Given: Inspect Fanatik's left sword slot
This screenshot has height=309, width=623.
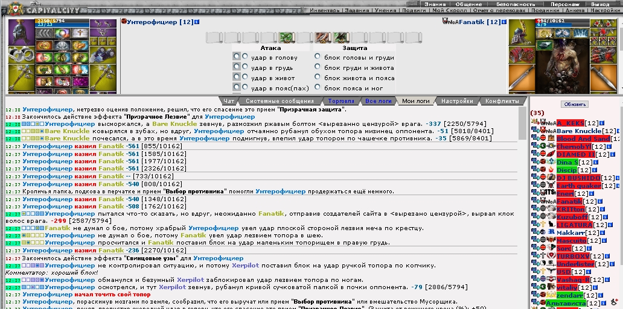Looking at the screenshot, I should click(522, 78).
